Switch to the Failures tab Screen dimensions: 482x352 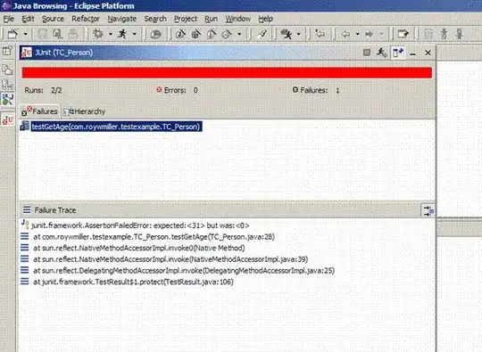[x=40, y=111]
